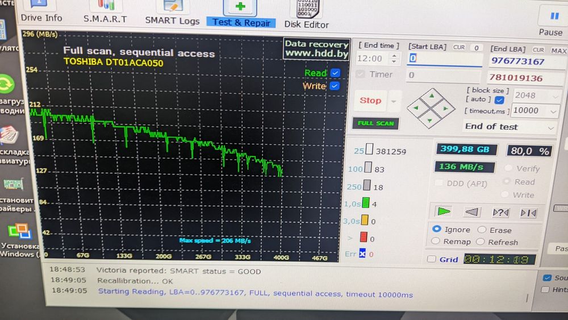Click the green forward play scan icon
Image resolution: width=568 pixels, height=320 pixels.
(443, 211)
